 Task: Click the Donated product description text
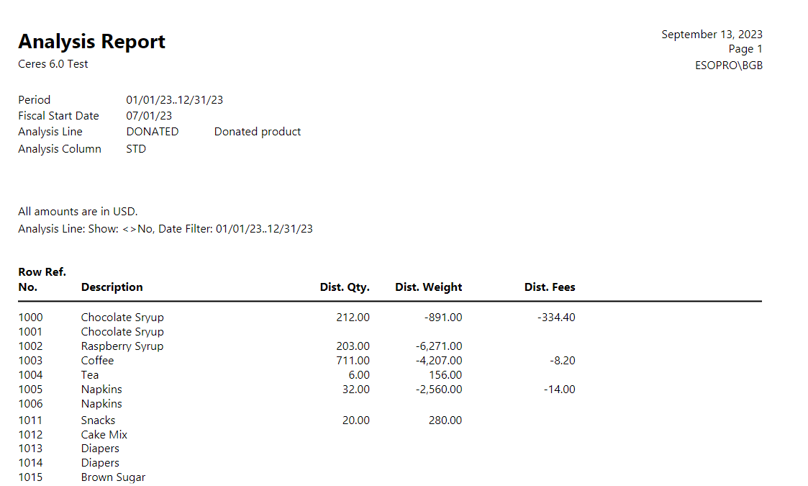coord(258,132)
